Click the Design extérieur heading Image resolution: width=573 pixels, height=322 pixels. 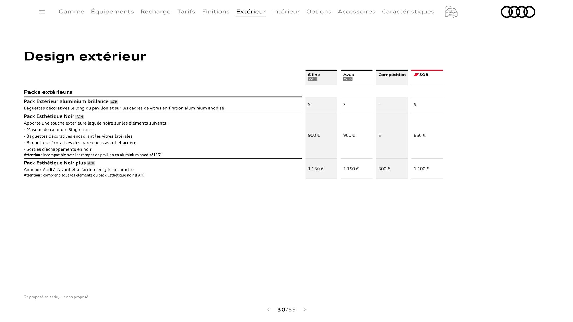point(85,56)
